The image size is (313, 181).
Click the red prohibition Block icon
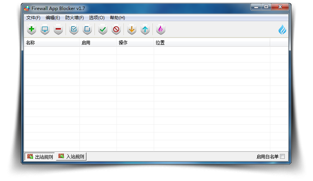coord(116,29)
